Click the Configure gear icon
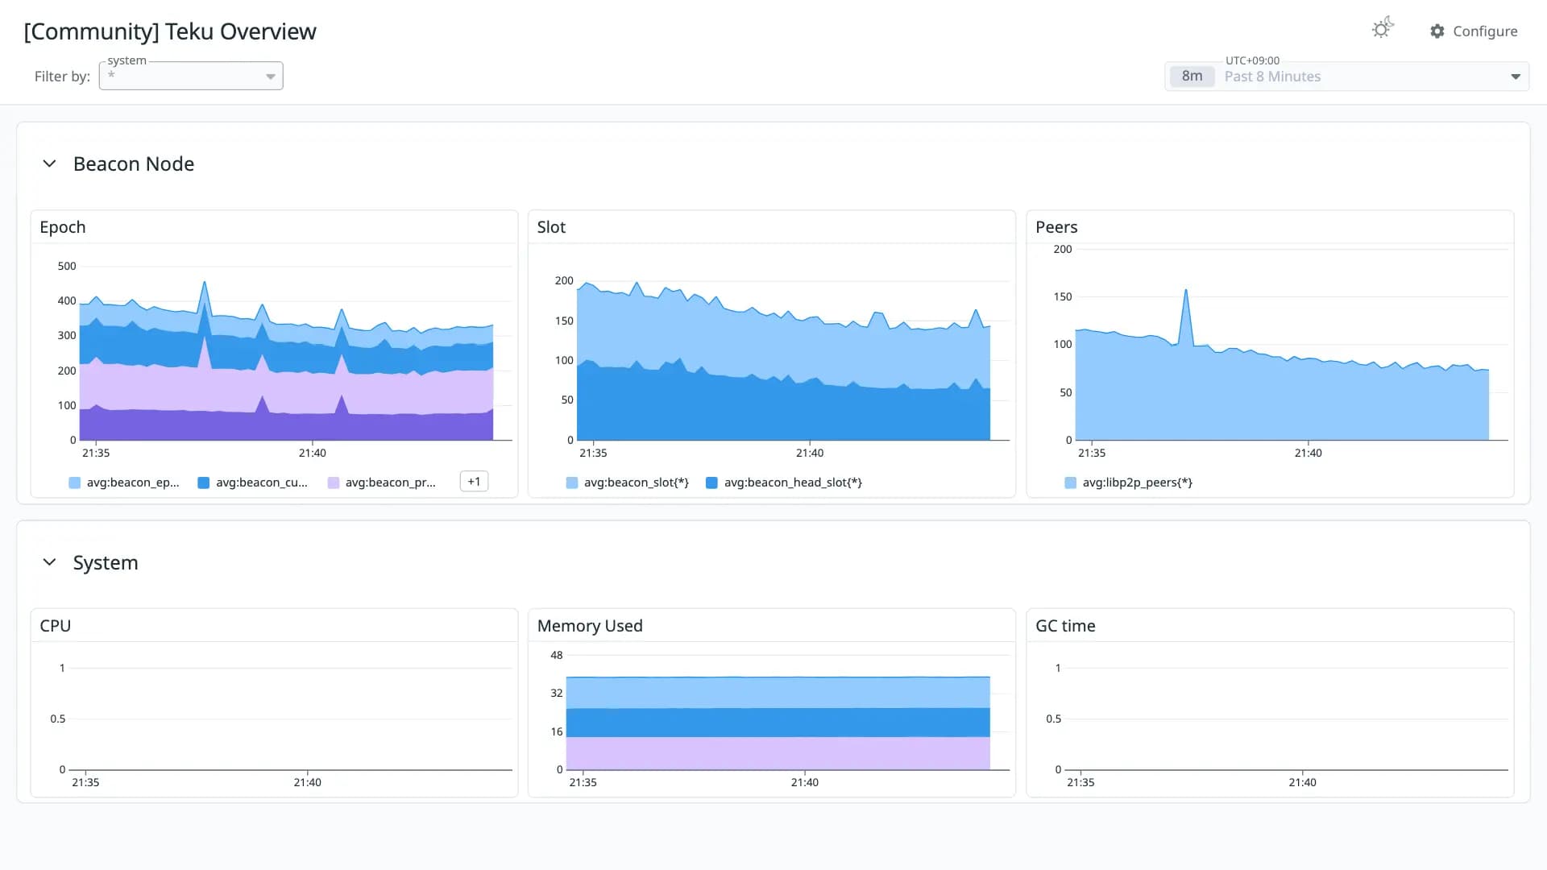The height and width of the screenshot is (870, 1547). click(x=1437, y=31)
